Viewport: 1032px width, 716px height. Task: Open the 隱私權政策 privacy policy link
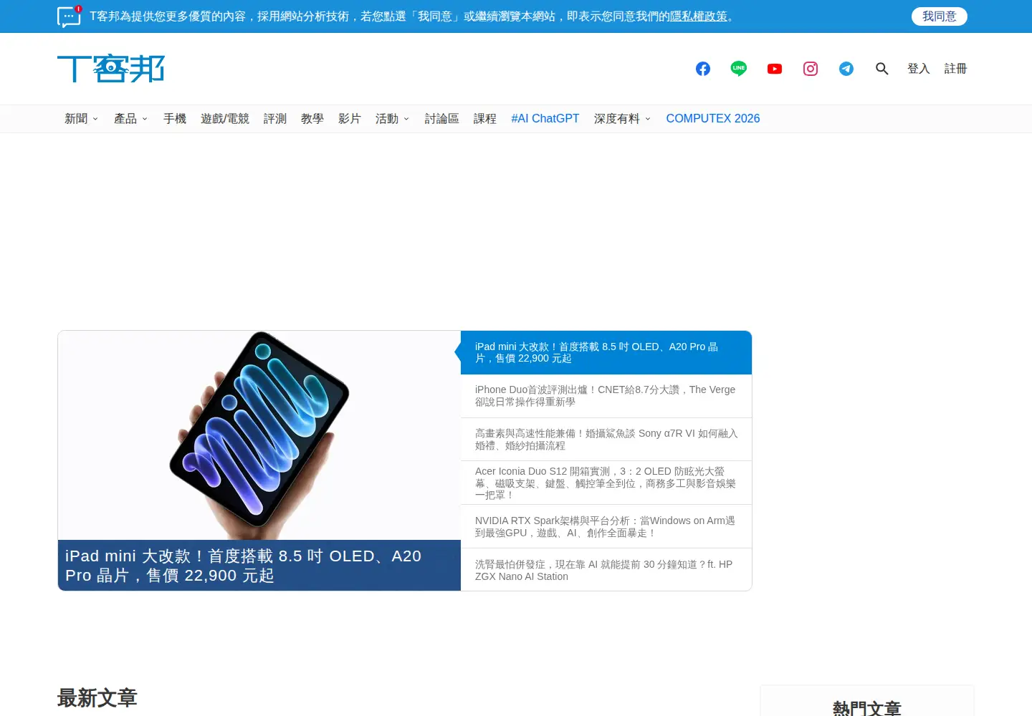click(x=699, y=16)
